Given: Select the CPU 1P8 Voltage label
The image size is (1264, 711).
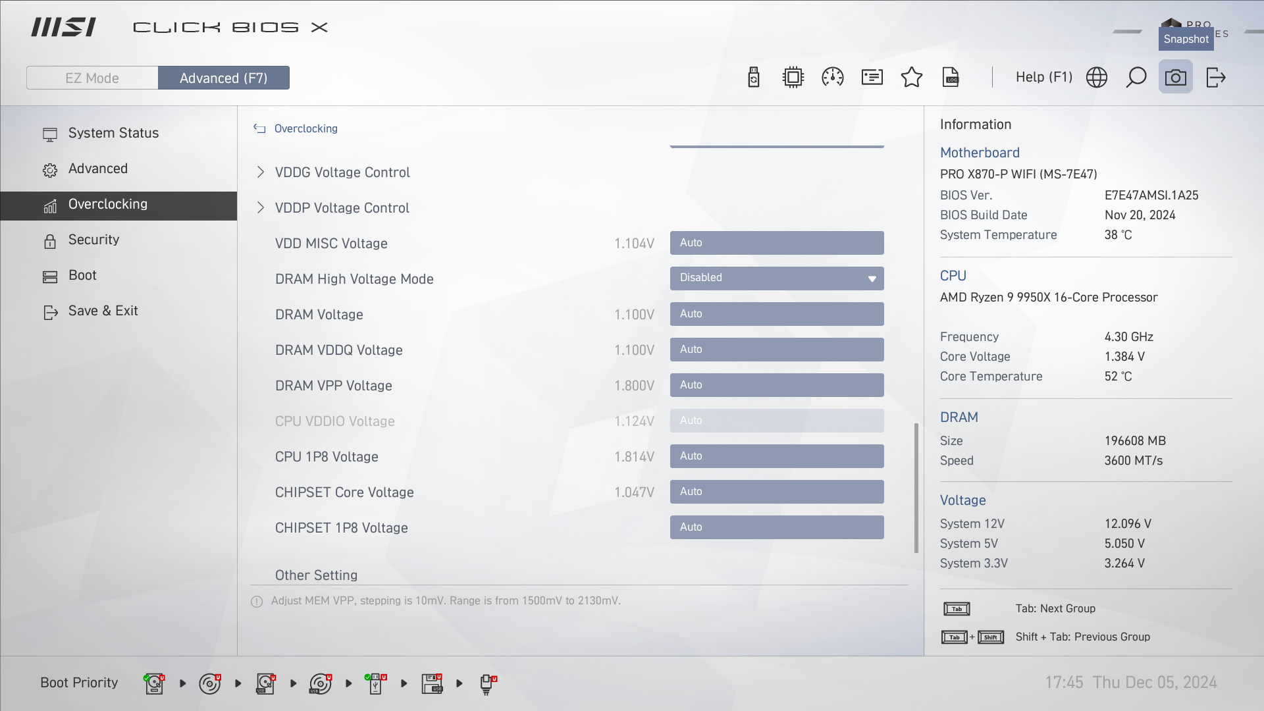Looking at the screenshot, I should click(327, 457).
